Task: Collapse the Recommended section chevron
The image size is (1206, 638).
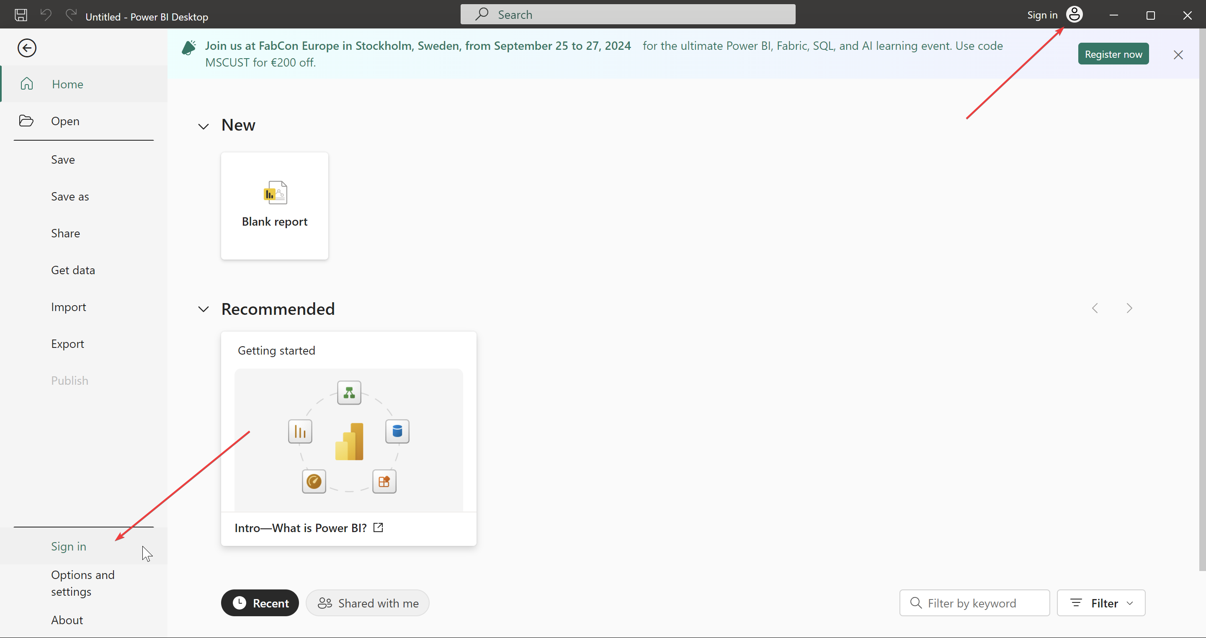Action: pyautogui.click(x=203, y=309)
